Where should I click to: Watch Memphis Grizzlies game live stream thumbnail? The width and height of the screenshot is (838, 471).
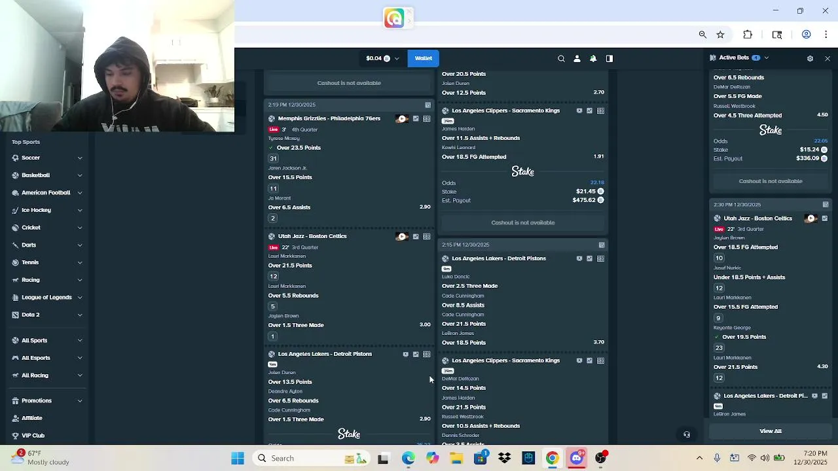pos(401,118)
